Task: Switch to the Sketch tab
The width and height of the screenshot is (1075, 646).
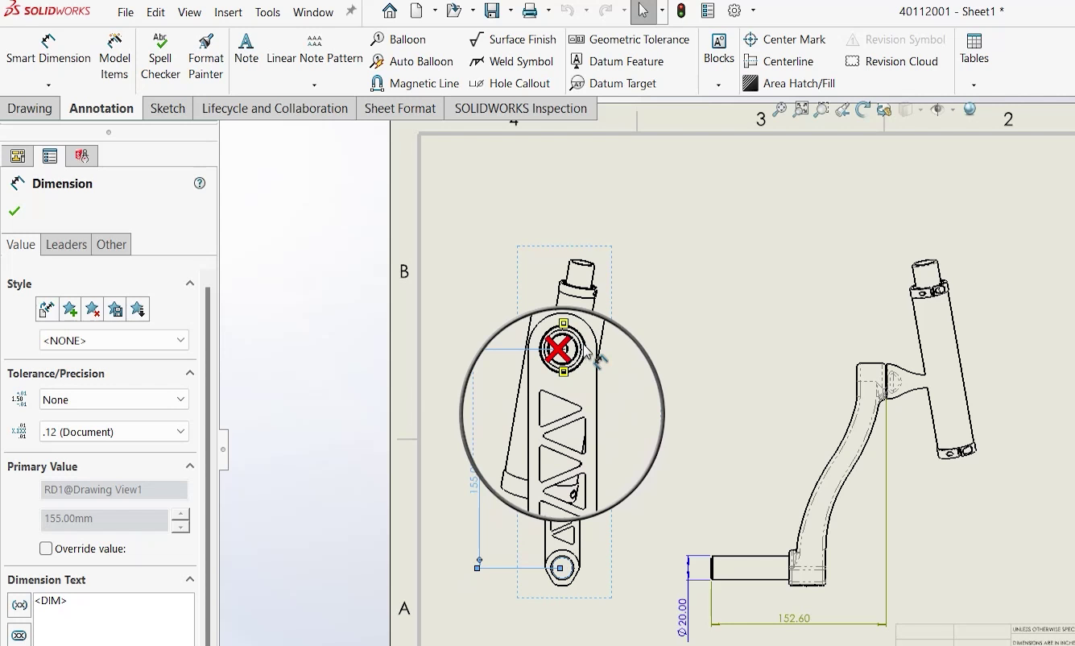Action: point(167,107)
